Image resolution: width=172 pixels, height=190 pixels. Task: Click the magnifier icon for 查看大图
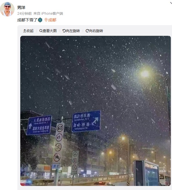pos(41,31)
